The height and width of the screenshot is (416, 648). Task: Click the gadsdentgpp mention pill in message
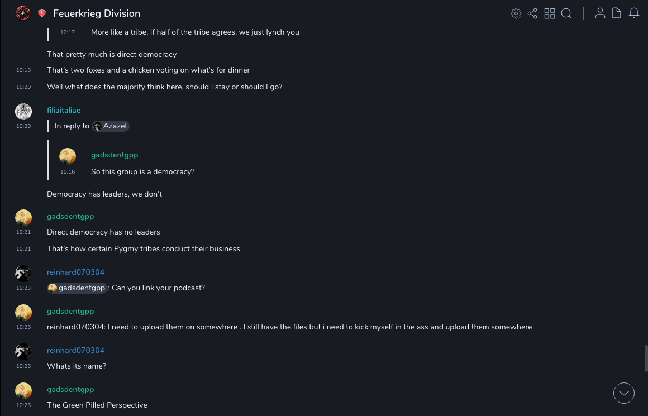(x=77, y=288)
